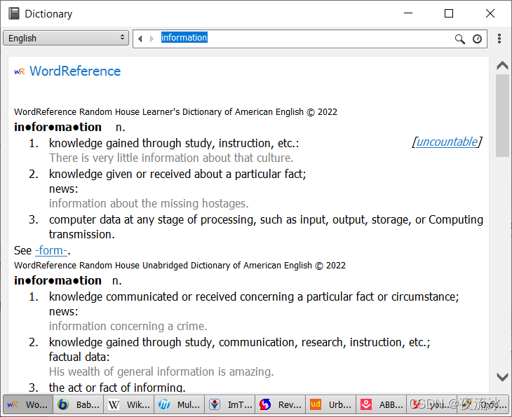Image resolution: width=512 pixels, height=417 pixels.
Task: Go forward to next lookup
Action: pyautogui.click(x=151, y=39)
